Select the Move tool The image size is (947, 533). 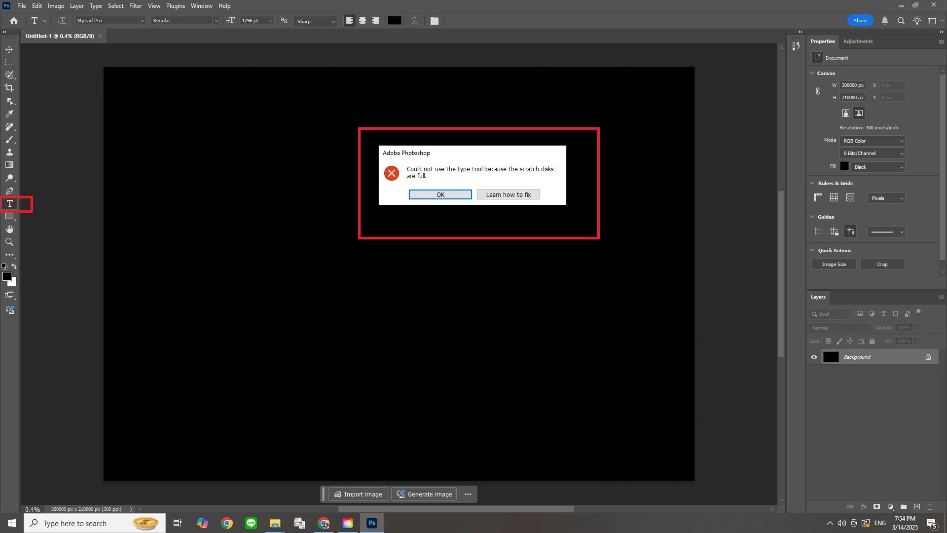pos(9,49)
